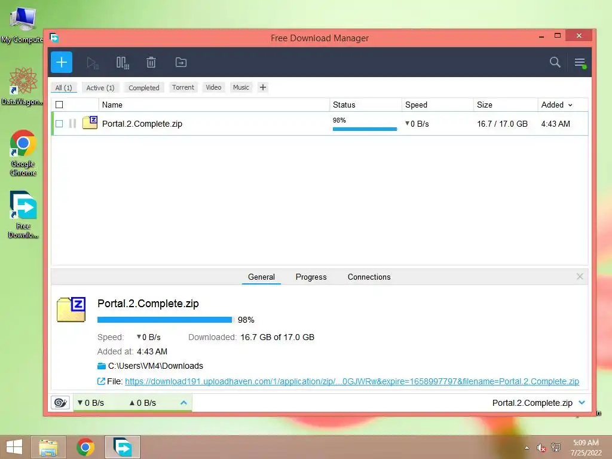Open the DataWagon desktop shortcut

coord(22,86)
